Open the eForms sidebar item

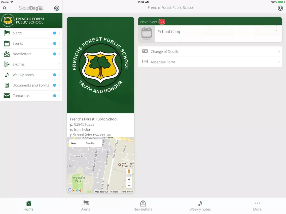click(31, 64)
